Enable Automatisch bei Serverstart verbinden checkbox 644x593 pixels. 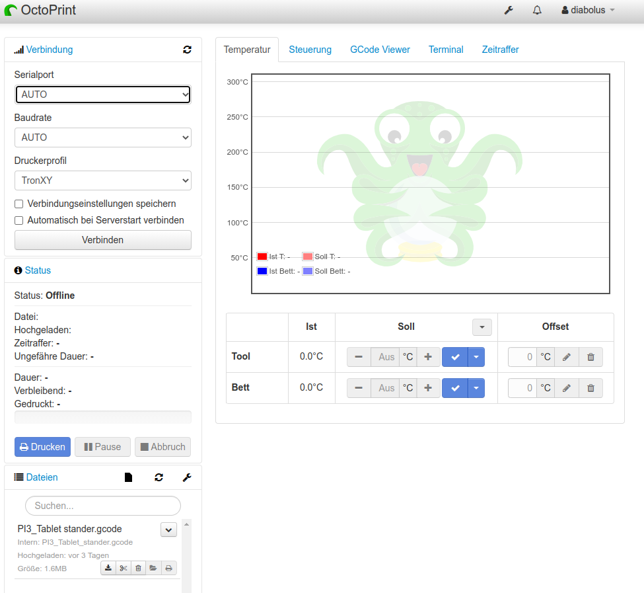click(x=19, y=220)
